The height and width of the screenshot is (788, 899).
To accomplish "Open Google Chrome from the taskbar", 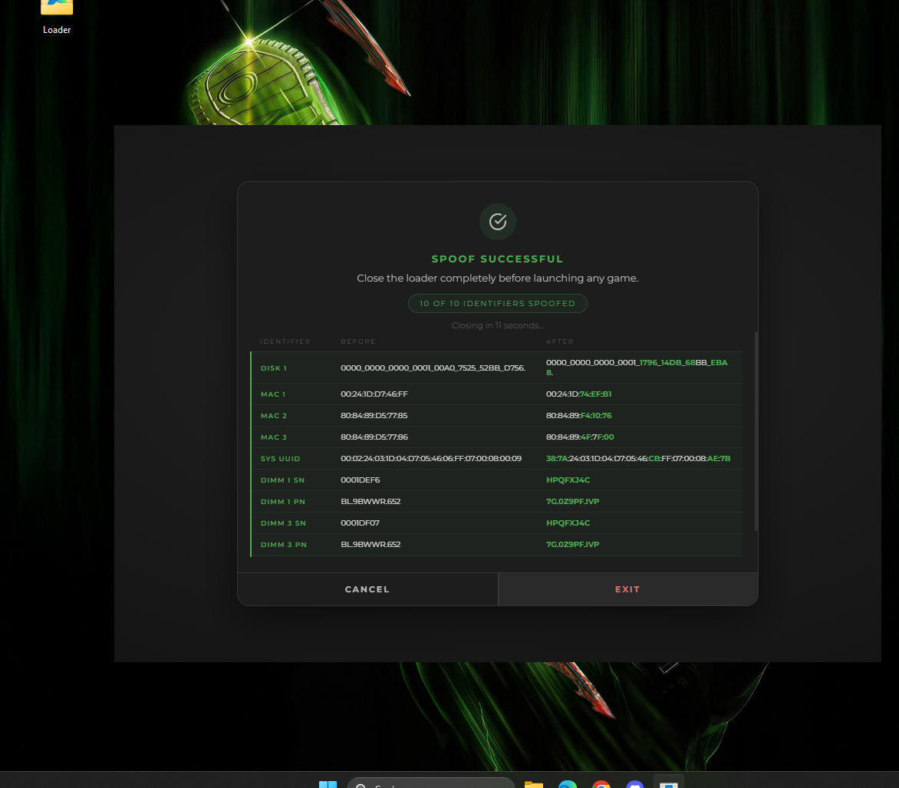I will click(601, 784).
